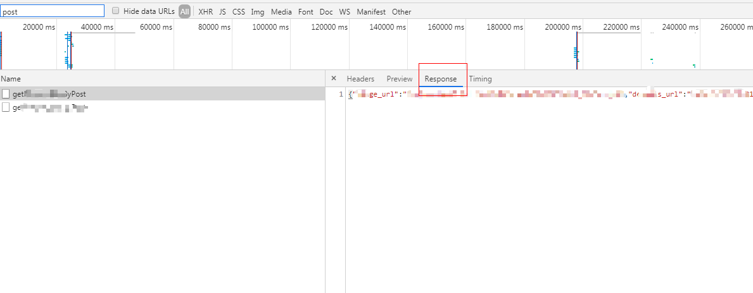
Task: Click the network filter text field containing post
Action: (x=53, y=11)
